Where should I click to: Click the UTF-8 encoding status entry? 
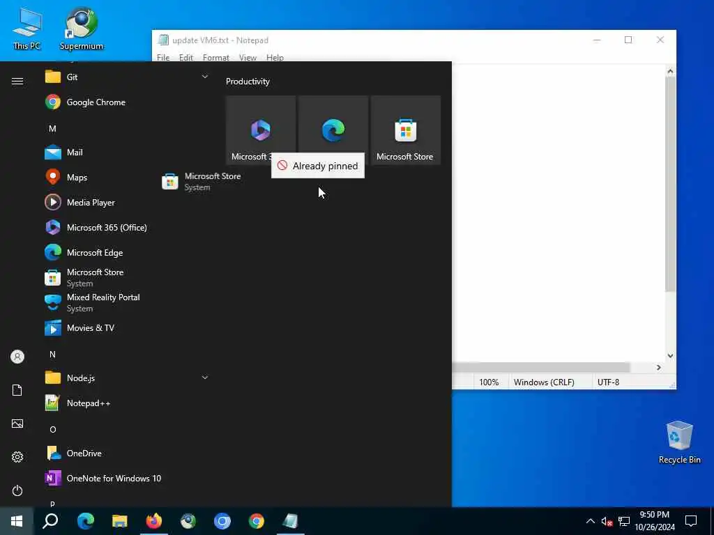coord(608,382)
